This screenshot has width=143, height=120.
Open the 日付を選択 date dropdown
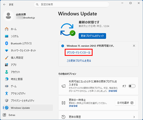pos(125,103)
